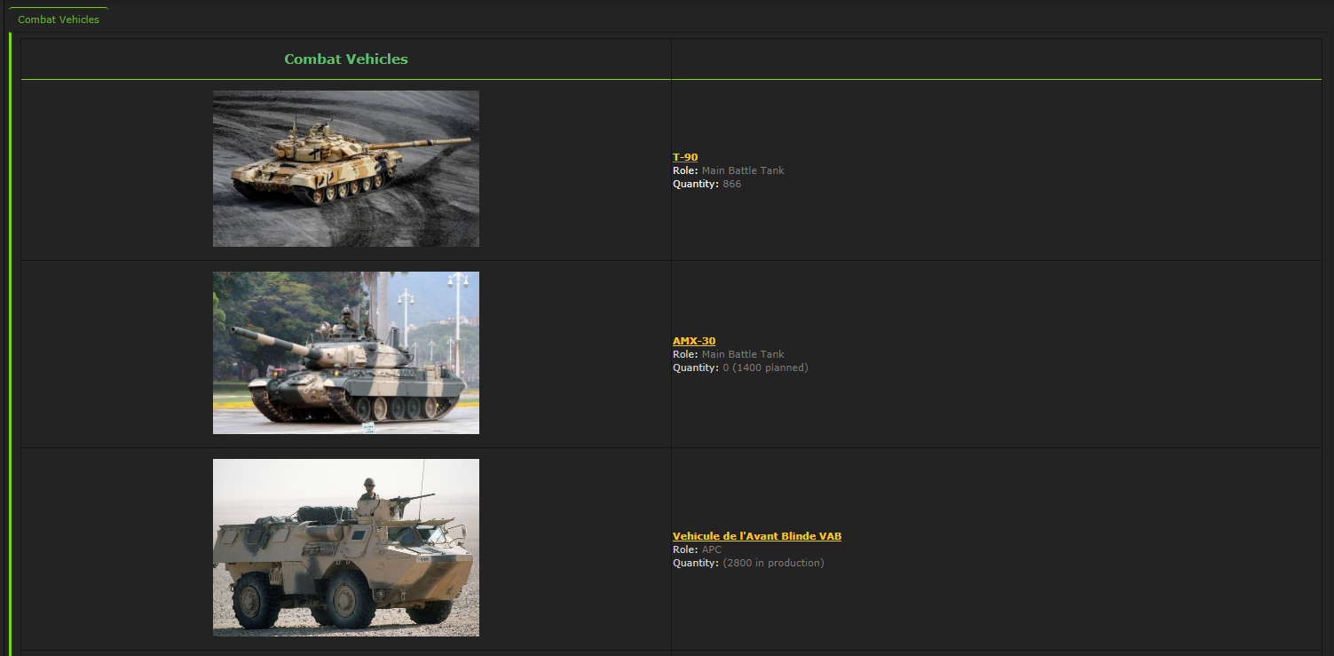Open the AMX-30 link
The height and width of the screenshot is (656, 1334).
tap(694, 341)
